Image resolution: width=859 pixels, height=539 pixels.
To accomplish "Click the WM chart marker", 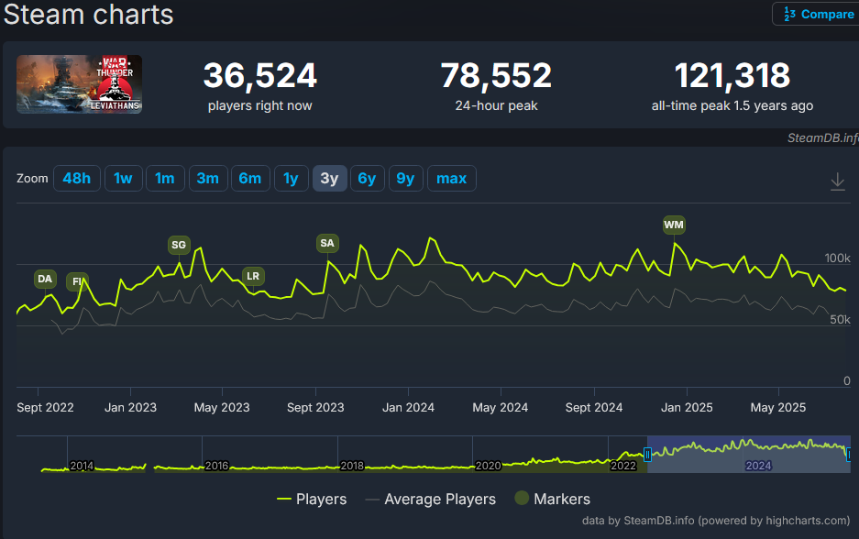I will click(674, 225).
